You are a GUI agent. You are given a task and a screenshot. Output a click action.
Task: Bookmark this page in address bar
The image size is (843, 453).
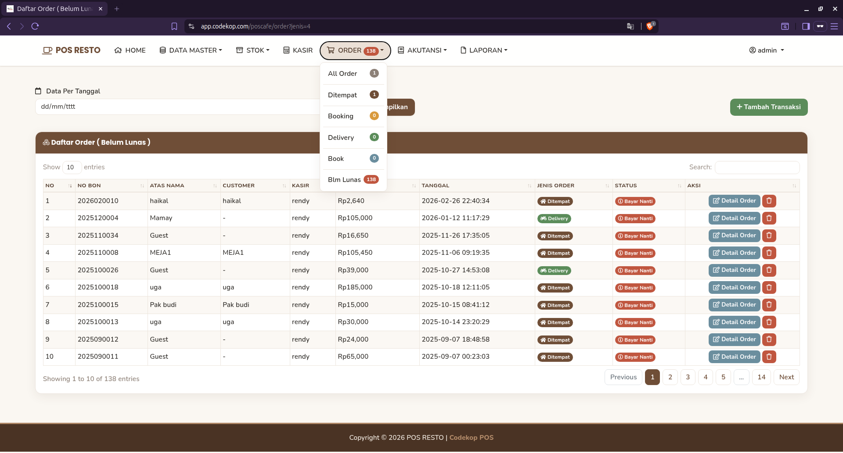pos(174,26)
